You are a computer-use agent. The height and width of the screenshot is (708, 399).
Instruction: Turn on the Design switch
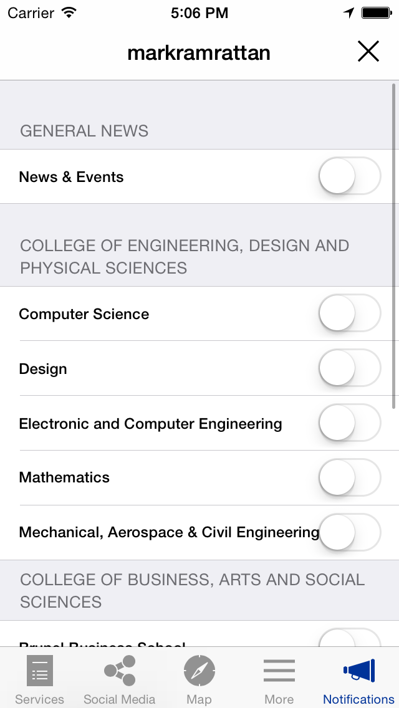pos(349,368)
